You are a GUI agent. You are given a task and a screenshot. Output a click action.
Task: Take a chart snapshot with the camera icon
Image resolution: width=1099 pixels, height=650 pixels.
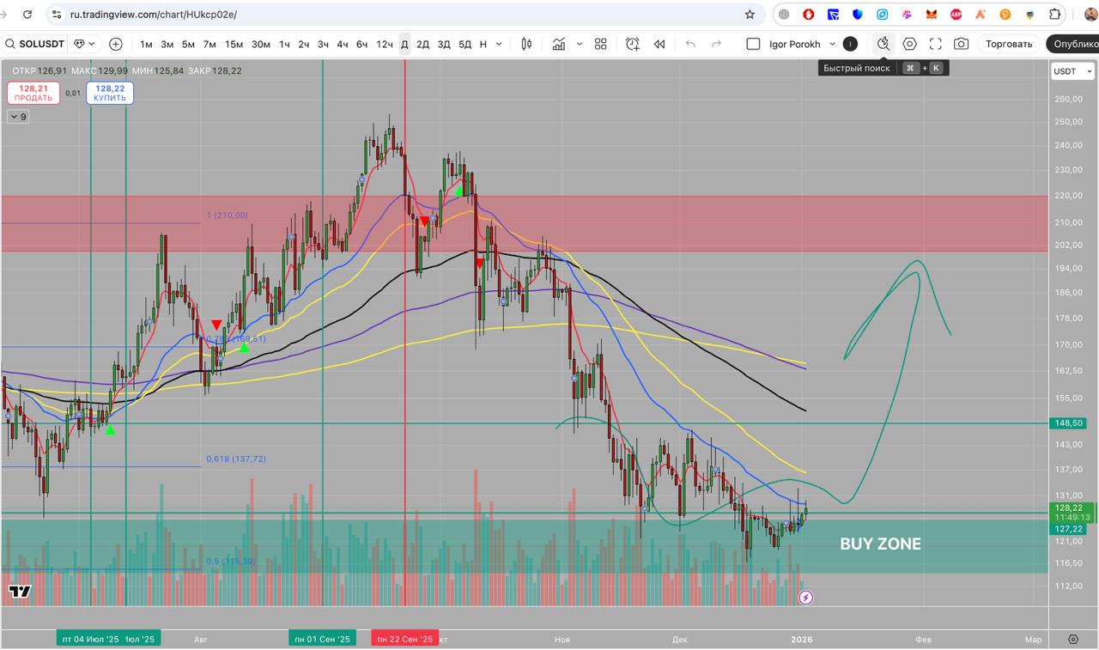tap(962, 44)
